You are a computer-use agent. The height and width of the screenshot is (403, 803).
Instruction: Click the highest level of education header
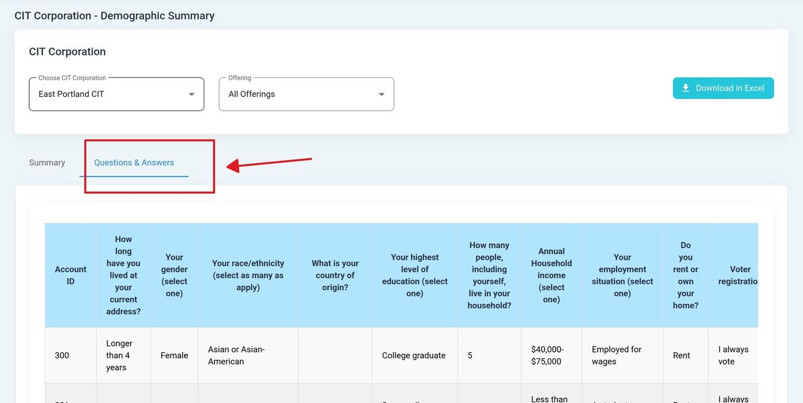pos(415,275)
